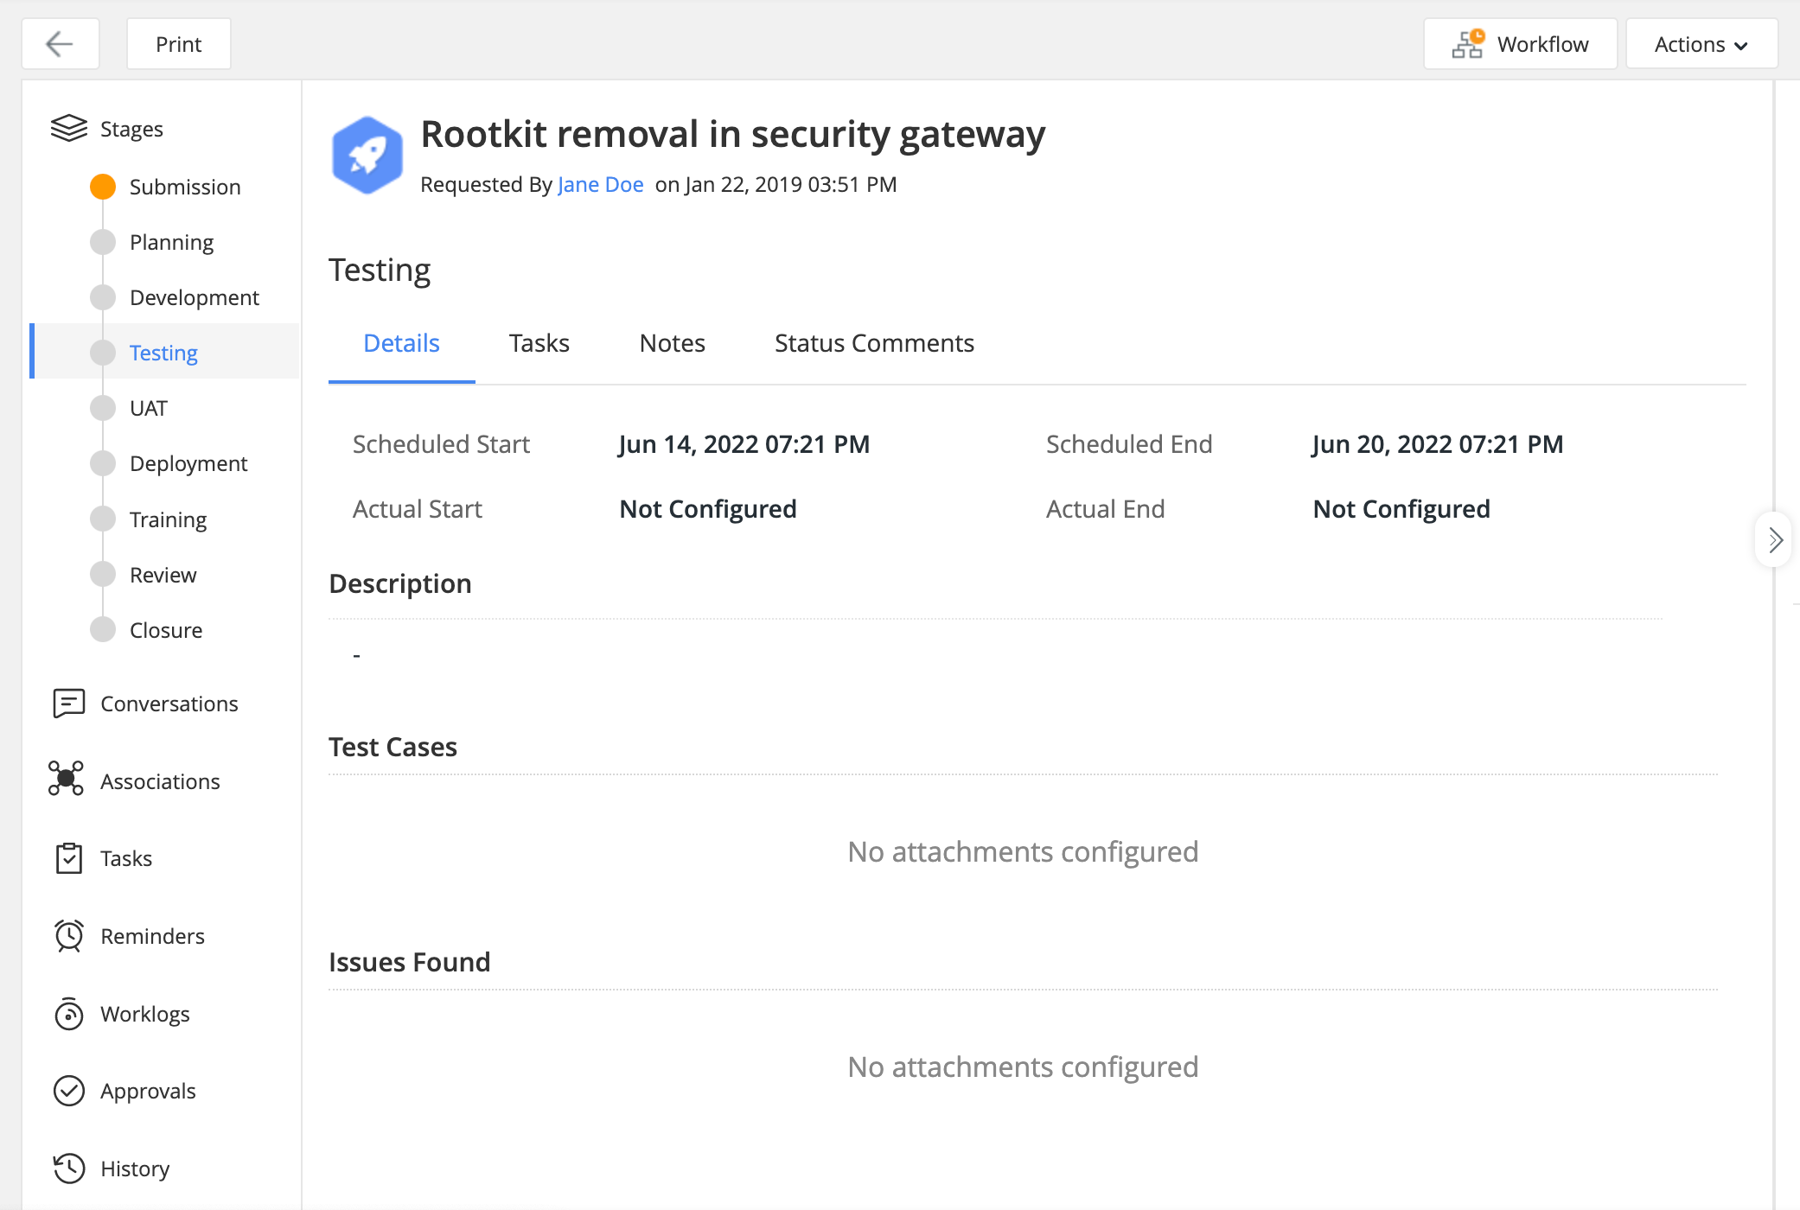Click the Worklogs timer icon
This screenshot has width=1800, height=1210.
[68, 1014]
